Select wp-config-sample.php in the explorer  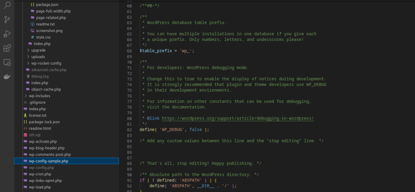(48, 161)
